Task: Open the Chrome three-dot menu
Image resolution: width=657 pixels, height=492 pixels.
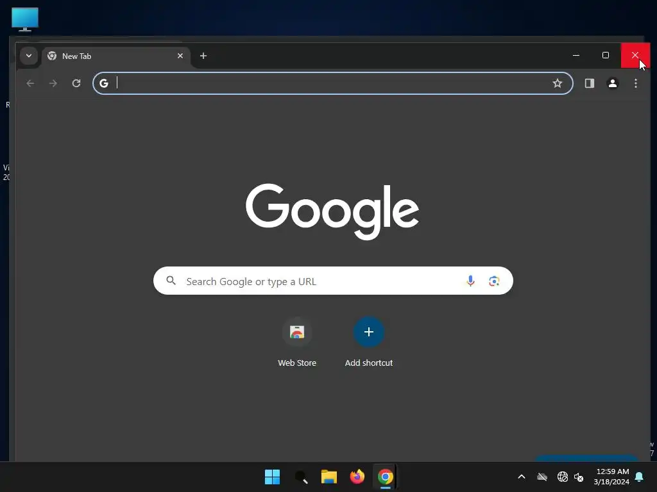Action: 636,83
